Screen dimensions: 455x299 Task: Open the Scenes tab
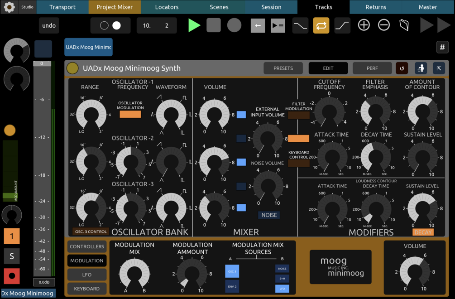tap(219, 7)
